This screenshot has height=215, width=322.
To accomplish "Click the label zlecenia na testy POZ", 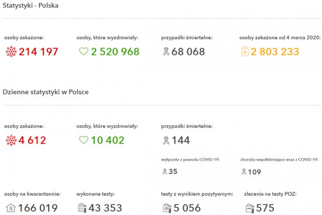I will click(x=270, y=194).
